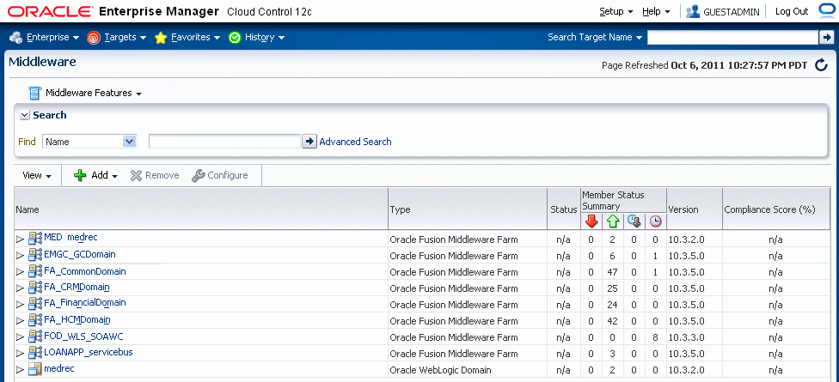Open the FA_HCMDomain link
The height and width of the screenshot is (382, 839).
[x=77, y=319]
